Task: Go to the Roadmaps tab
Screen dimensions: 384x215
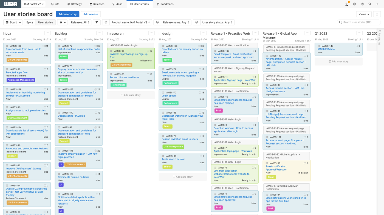Action: (165, 4)
